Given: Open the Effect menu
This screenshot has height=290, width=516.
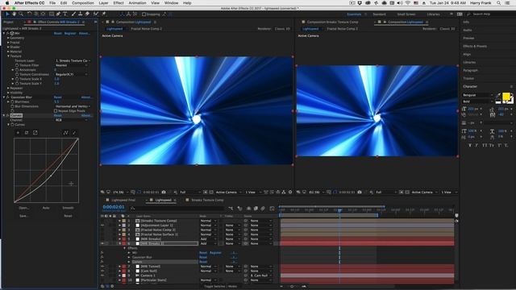Looking at the screenshot, I should pos(119,3).
